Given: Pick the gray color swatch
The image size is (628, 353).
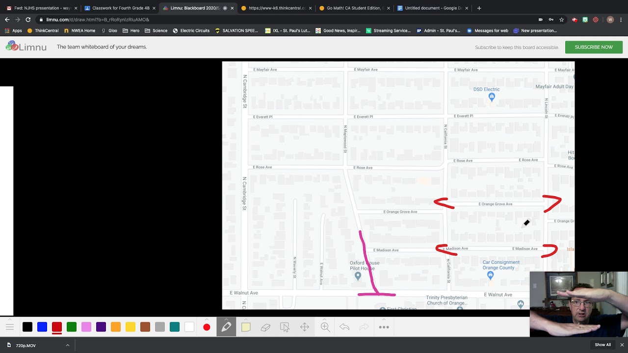Looking at the screenshot, I should tap(160, 327).
